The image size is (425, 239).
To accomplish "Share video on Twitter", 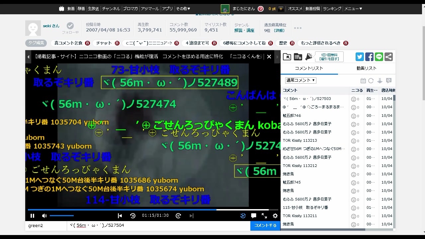I will click(x=360, y=57).
